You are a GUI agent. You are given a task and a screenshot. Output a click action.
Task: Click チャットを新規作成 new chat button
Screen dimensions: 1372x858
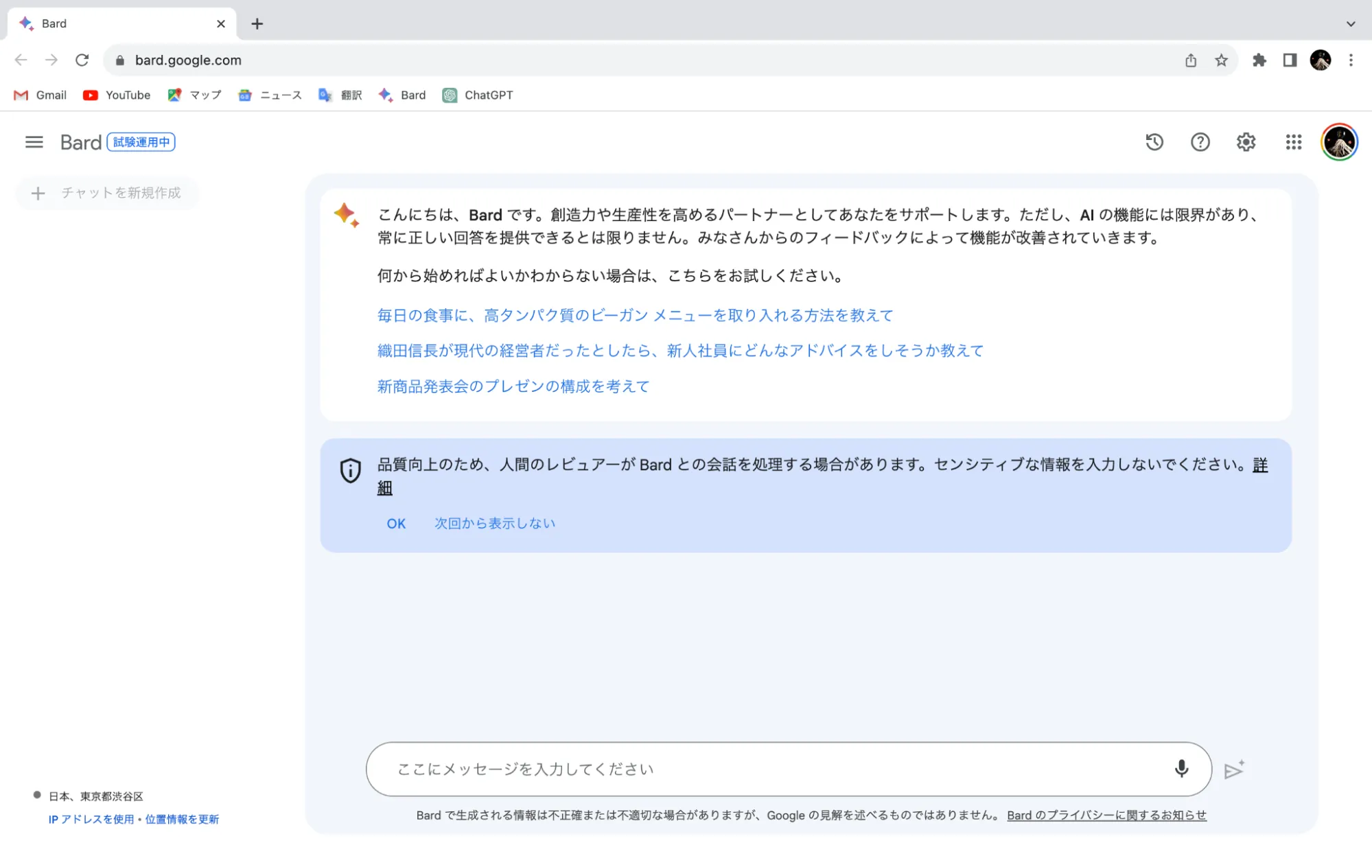pyautogui.click(x=108, y=193)
